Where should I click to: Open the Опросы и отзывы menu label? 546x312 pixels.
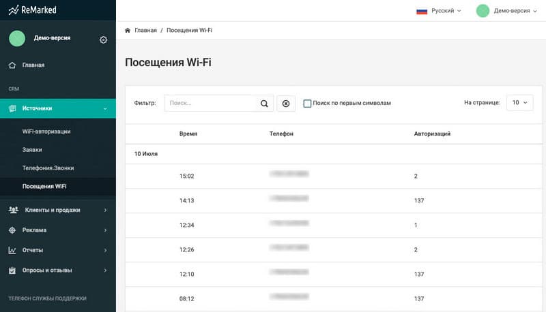tap(47, 270)
